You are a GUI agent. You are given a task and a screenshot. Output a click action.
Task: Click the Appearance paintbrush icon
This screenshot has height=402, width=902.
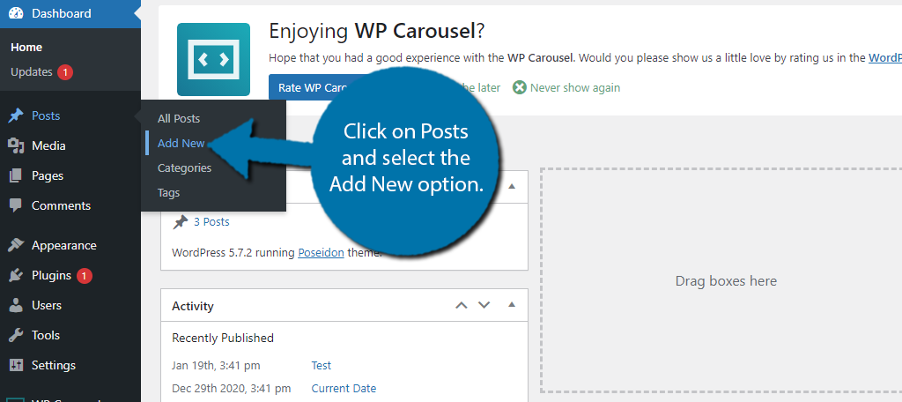(x=16, y=246)
